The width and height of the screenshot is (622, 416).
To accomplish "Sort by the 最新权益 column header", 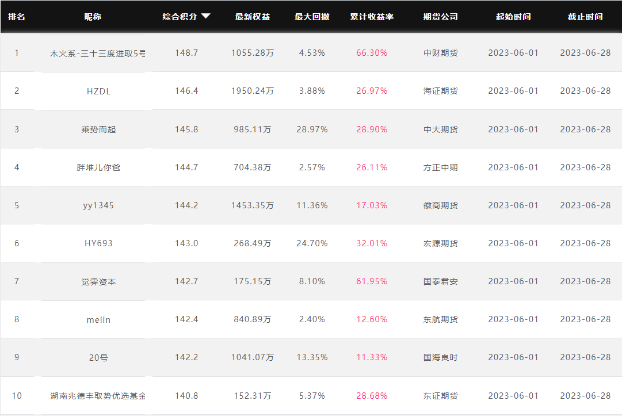I will [x=253, y=17].
